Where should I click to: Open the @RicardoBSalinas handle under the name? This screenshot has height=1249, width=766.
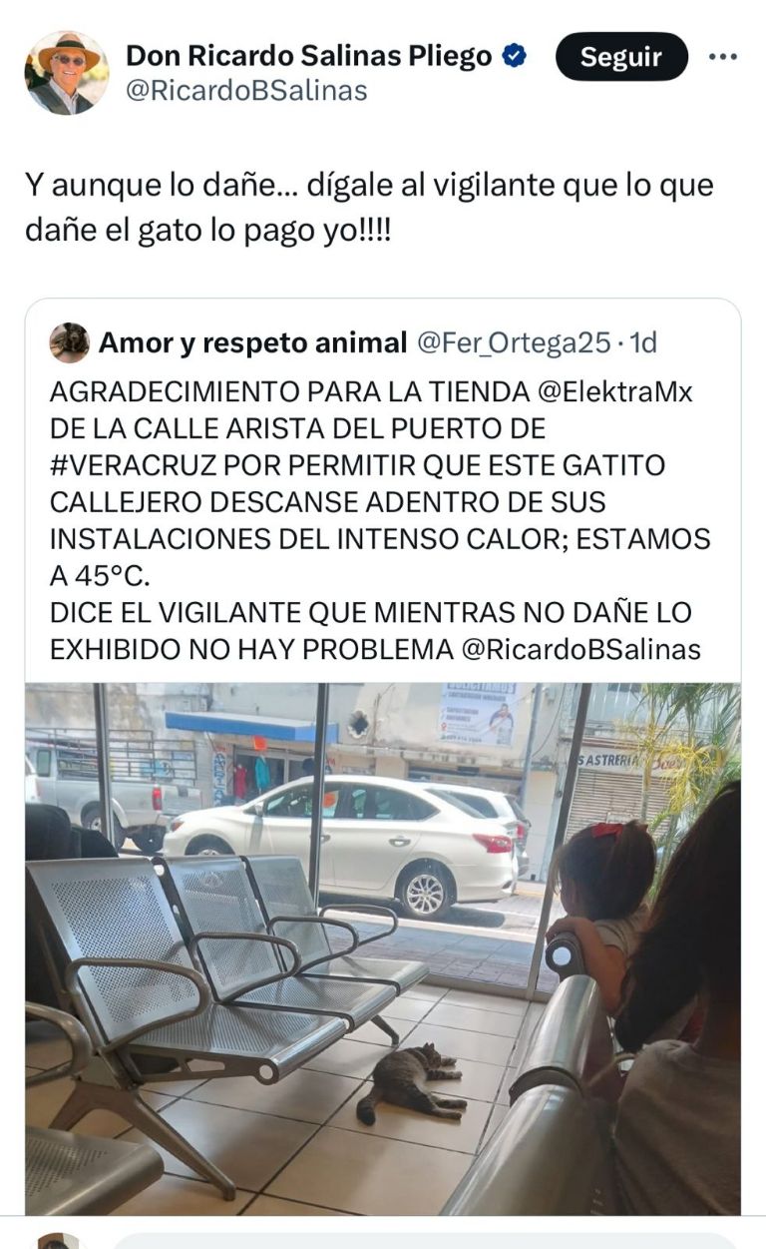click(x=246, y=91)
